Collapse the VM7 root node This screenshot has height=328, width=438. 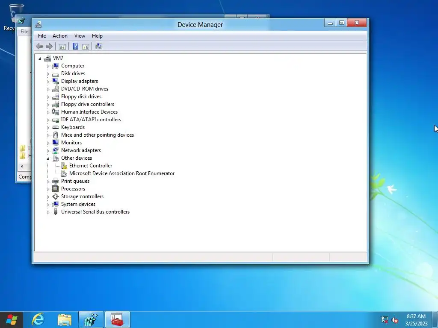pos(40,58)
